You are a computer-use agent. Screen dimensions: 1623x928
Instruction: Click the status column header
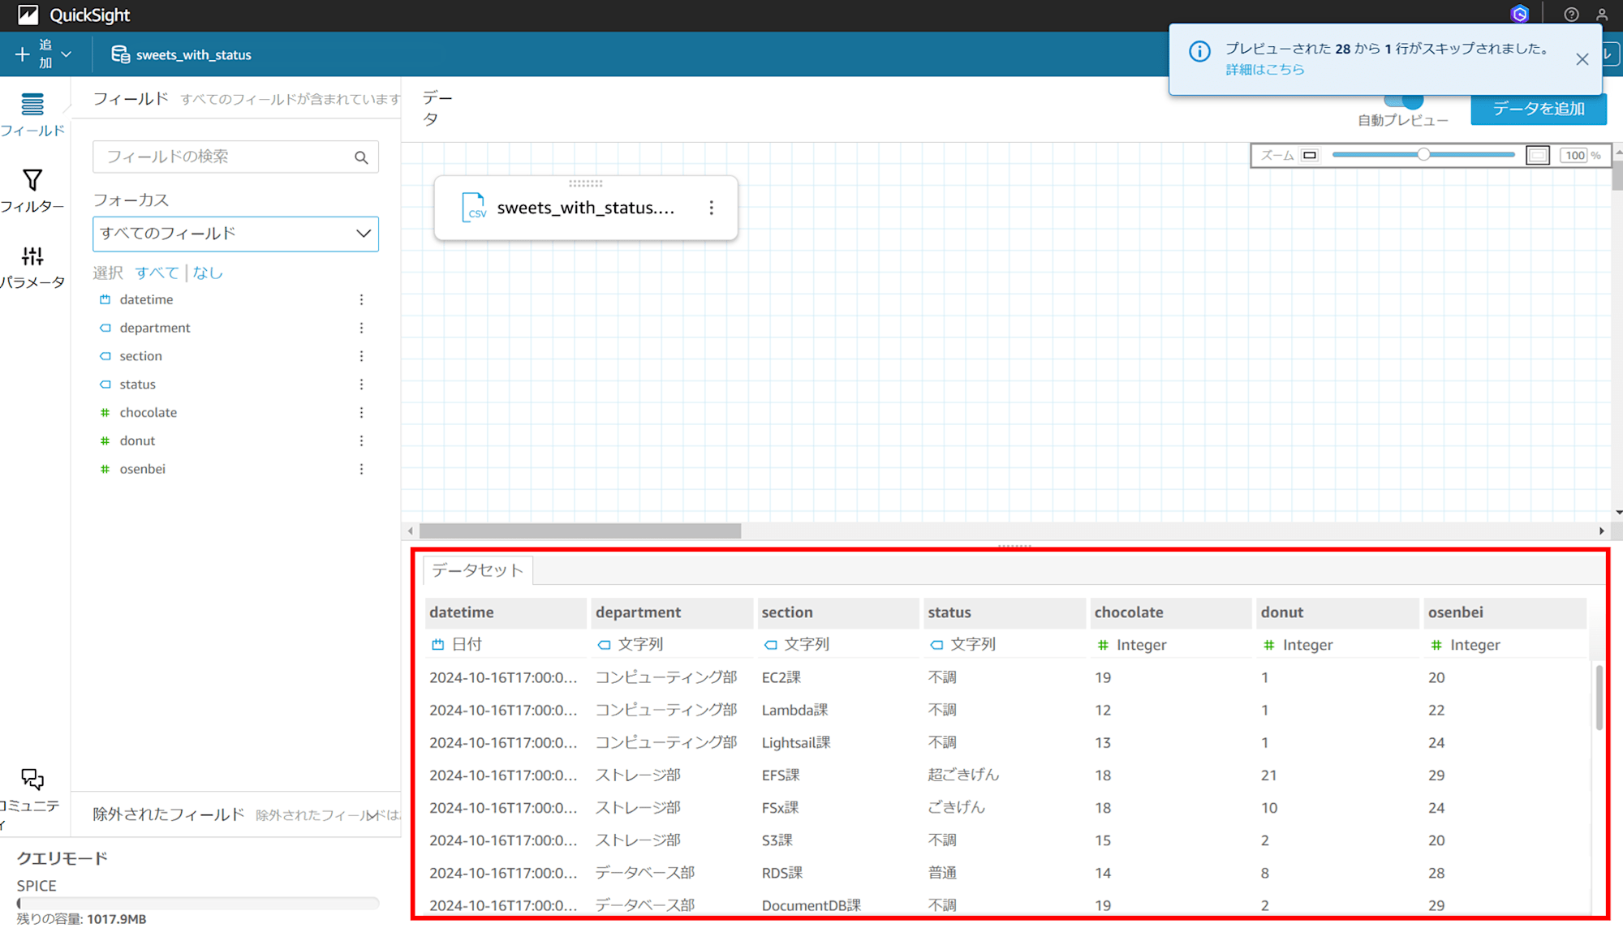[x=1004, y=612]
